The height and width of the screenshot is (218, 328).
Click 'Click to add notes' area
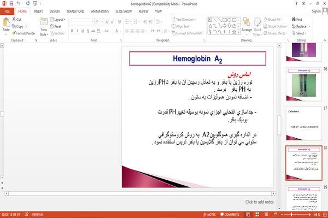click(x=259, y=202)
